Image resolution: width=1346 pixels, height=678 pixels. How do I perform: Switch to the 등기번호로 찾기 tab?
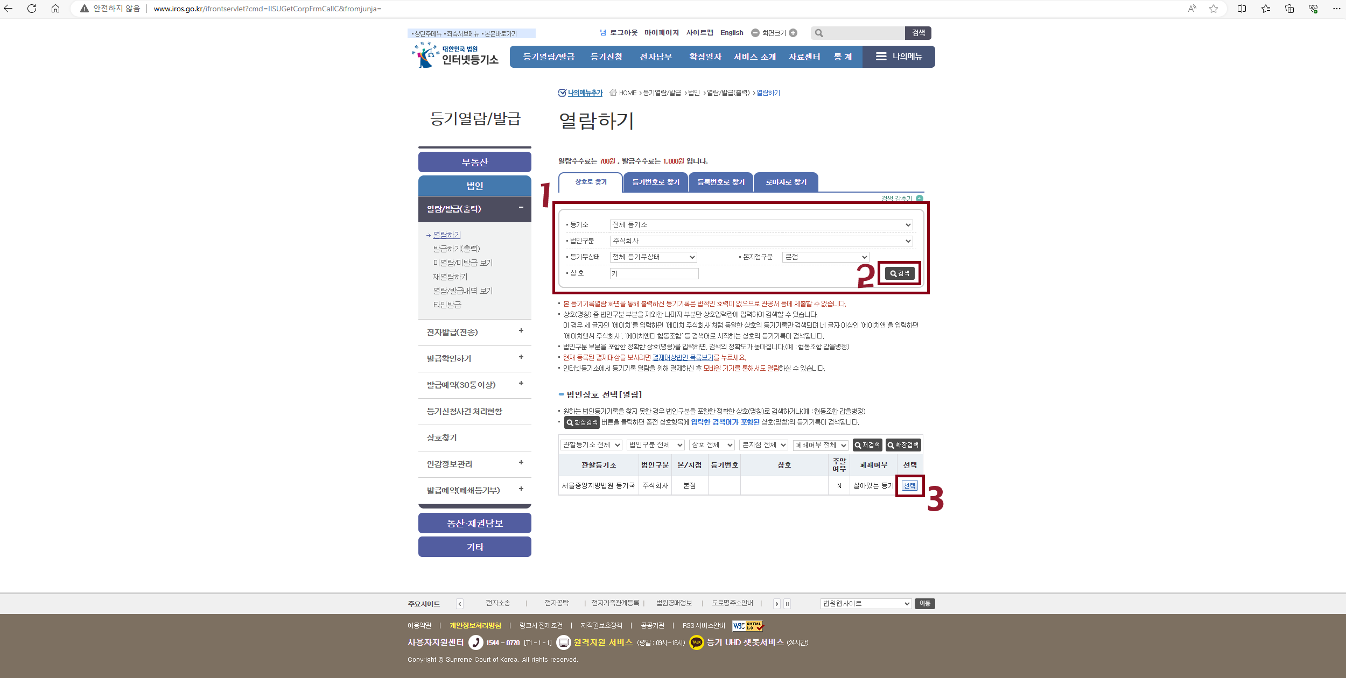pyautogui.click(x=655, y=182)
